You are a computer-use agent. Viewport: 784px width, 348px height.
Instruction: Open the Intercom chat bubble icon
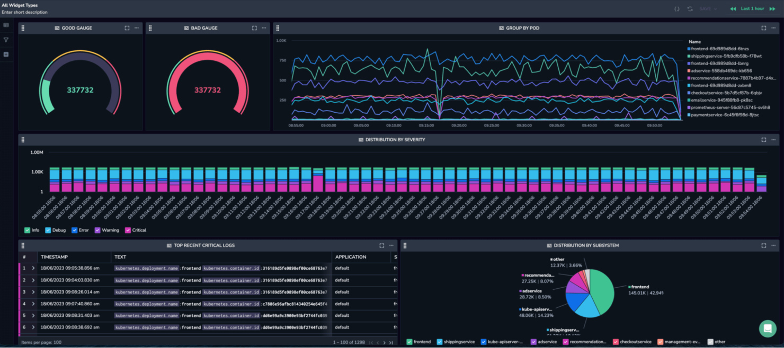click(768, 328)
